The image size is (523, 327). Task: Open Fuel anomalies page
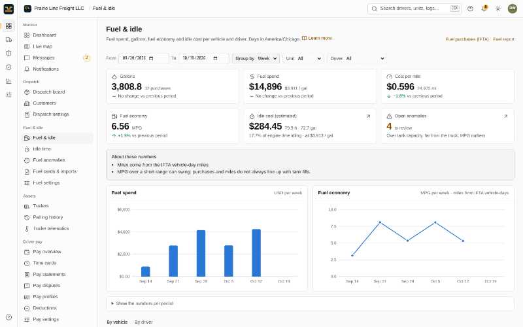pos(58,160)
